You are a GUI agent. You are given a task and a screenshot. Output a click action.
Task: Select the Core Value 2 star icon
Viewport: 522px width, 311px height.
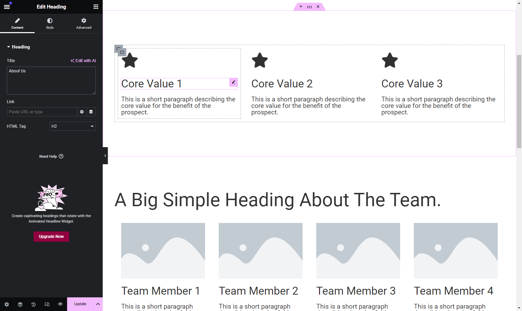tap(260, 60)
